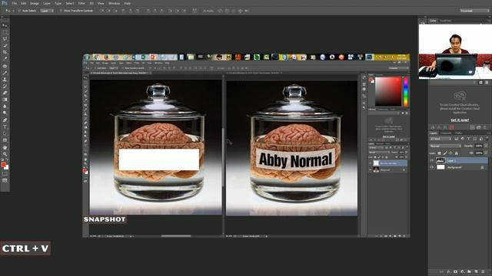492x276 pixels.
Task: Open the Normal blend mode dropdown
Action: pos(445,146)
